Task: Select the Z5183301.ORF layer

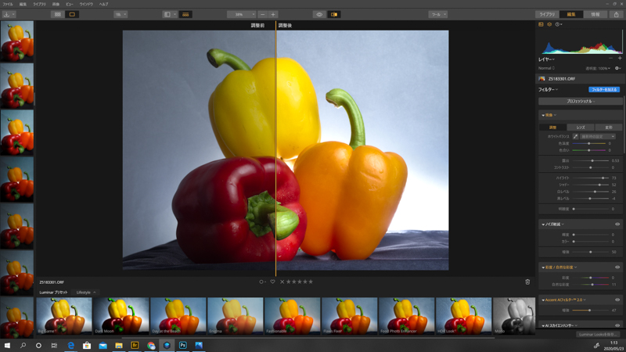Action: pyautogui.click(x=579, y=79)
